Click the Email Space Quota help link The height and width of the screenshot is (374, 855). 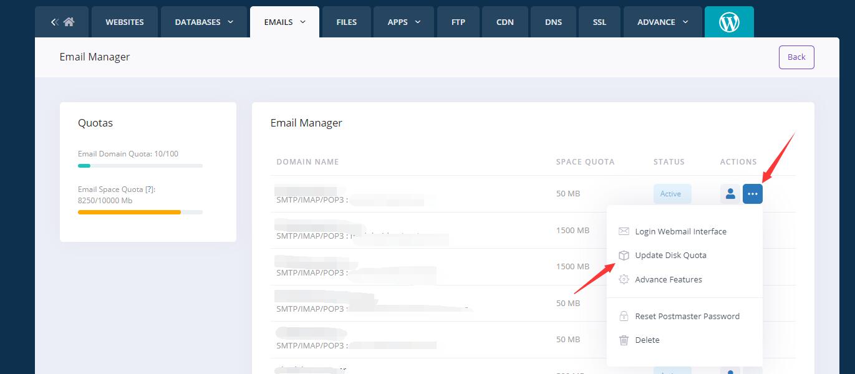[x=149, y=189]
